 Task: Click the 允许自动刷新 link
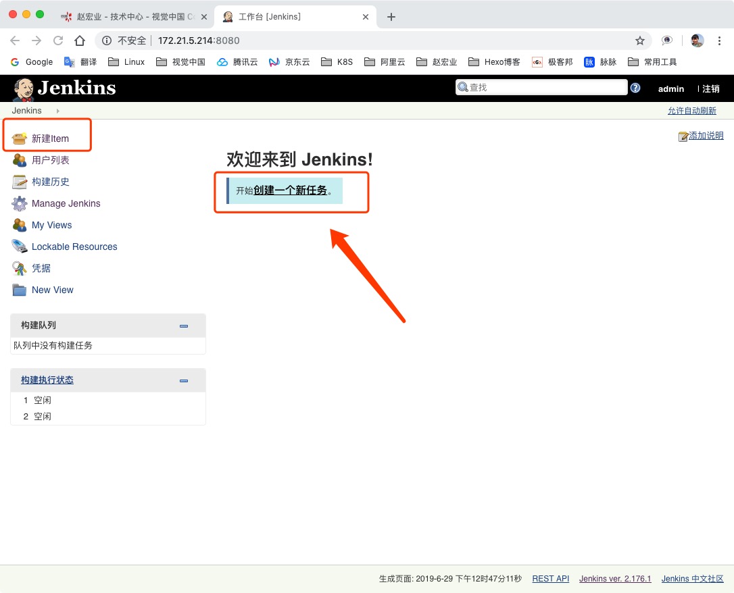[692, 111]
